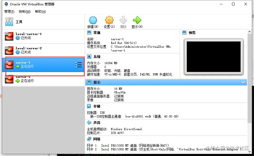Click Windows DirectSound driver value
254x156 pixels.
126,129
